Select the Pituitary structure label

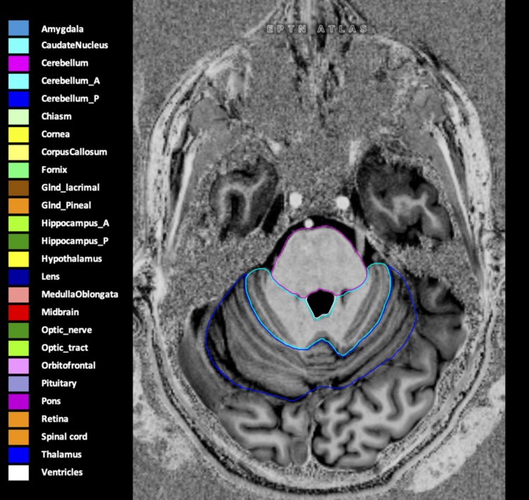pyautogui.click(x=59, y=383)
